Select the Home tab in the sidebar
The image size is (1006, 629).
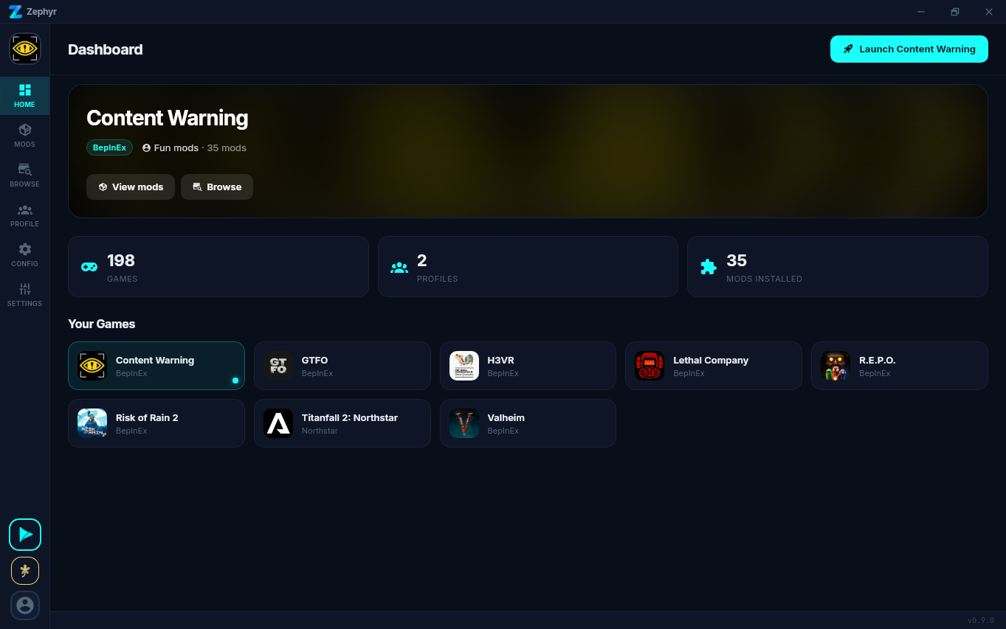click(24, 95)
